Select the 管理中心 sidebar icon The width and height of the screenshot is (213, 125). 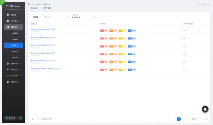pyautogui.click(x=8, y=82)
